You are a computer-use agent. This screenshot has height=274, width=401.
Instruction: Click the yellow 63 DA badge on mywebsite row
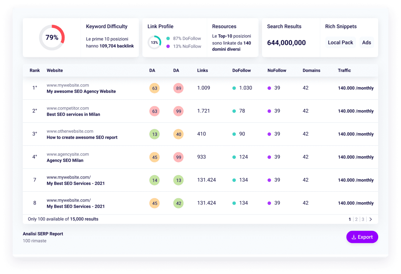coord(154,88)
